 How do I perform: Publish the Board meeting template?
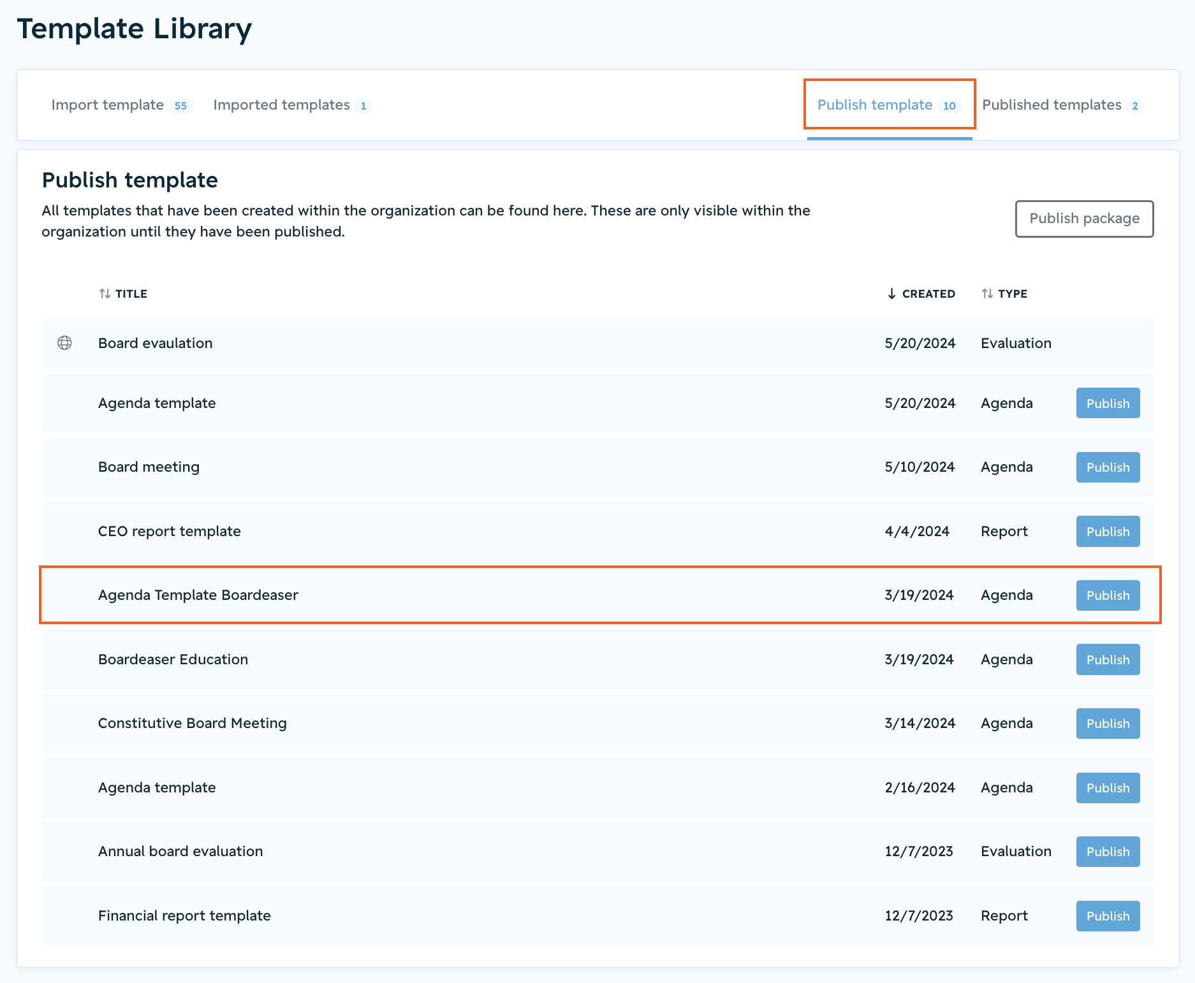[1108, 467]
